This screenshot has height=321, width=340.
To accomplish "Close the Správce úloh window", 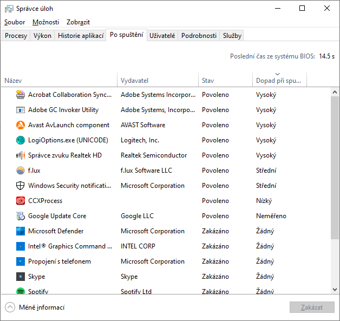I will pyautogui.click(x=327, y=9).
